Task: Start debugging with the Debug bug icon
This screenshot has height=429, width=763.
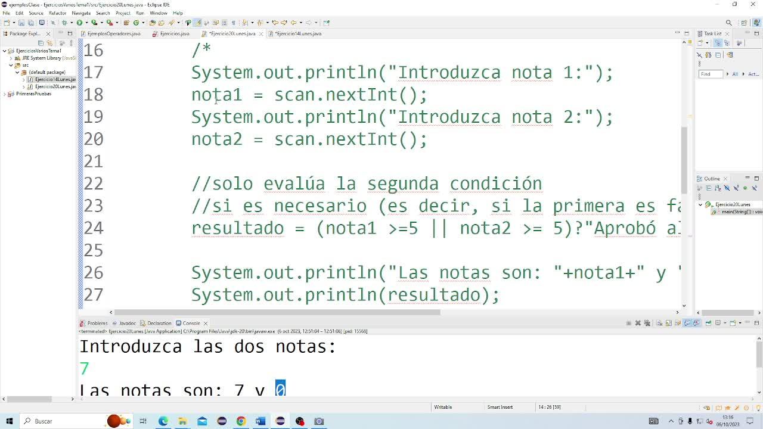Action: coord(64,23)
